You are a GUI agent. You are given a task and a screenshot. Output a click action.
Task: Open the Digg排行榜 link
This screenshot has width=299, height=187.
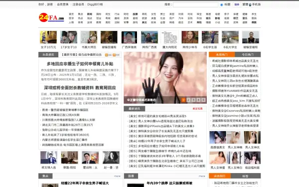[95, 4]
